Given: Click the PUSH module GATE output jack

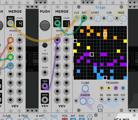Looking at the screenshot, I should tap(45, 100).
